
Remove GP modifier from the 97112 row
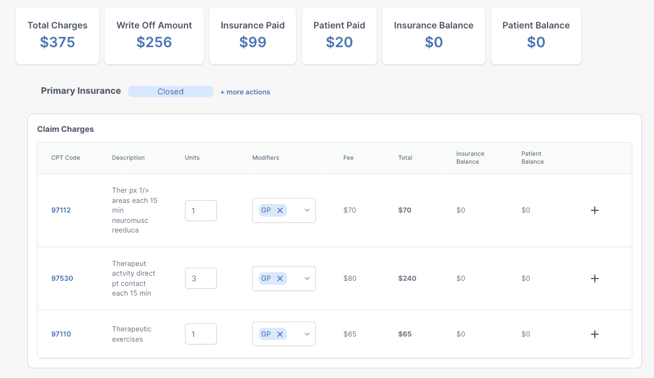280,210
